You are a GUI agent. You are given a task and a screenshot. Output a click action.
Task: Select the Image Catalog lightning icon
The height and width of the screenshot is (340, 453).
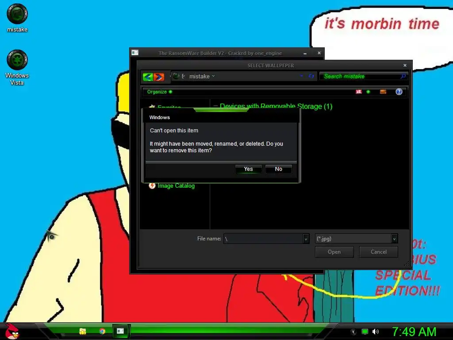pyautogui.click(x=152, y=185)
